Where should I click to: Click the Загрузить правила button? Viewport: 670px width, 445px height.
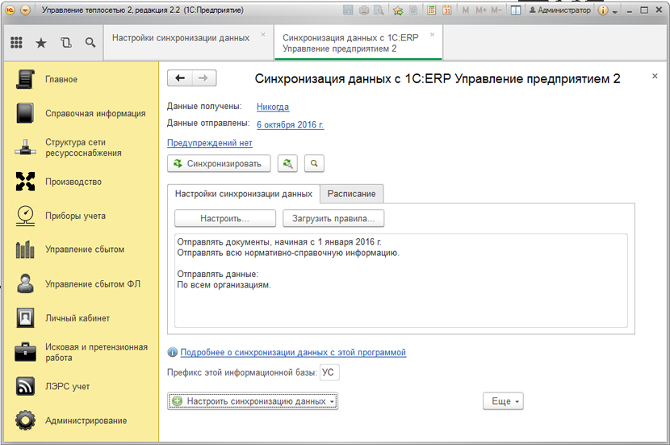333,218
